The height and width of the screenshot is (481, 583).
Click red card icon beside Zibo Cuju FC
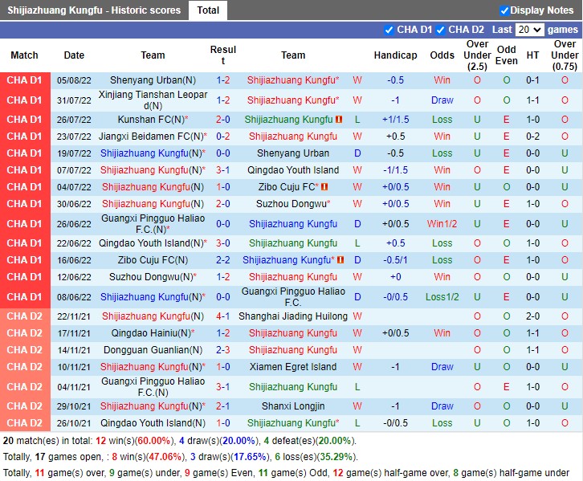pos(324,187)
